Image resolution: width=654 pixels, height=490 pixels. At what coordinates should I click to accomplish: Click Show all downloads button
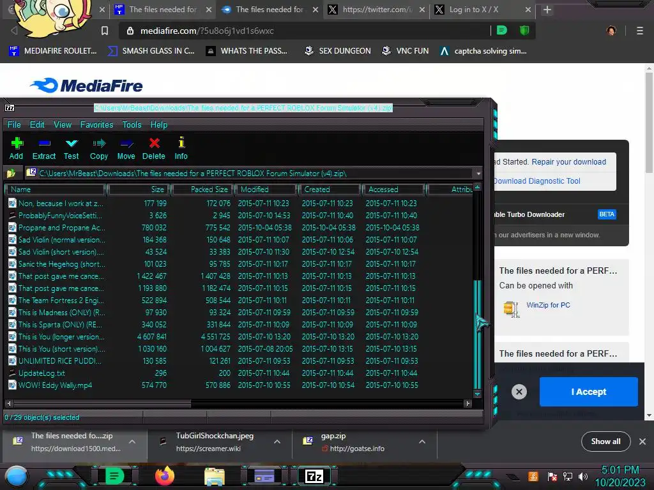click(605, 442)
